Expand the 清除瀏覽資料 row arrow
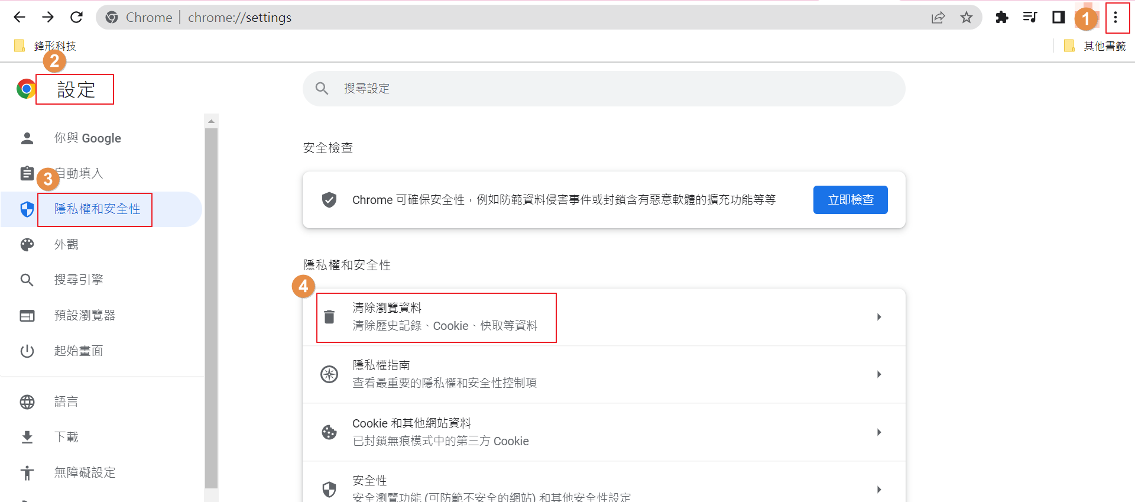 [x=879, y=317]
